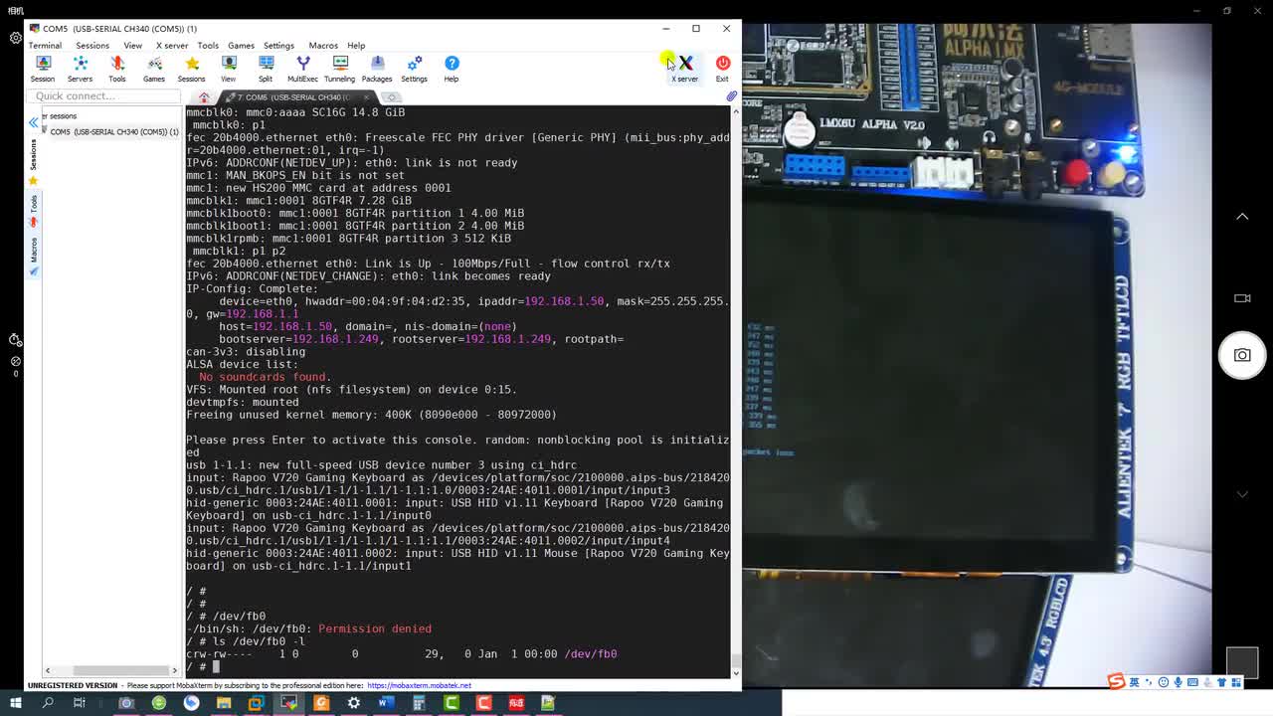
Task: Click the '/dev/fb0' listing text in the terminal
Action: pos(591,653)
